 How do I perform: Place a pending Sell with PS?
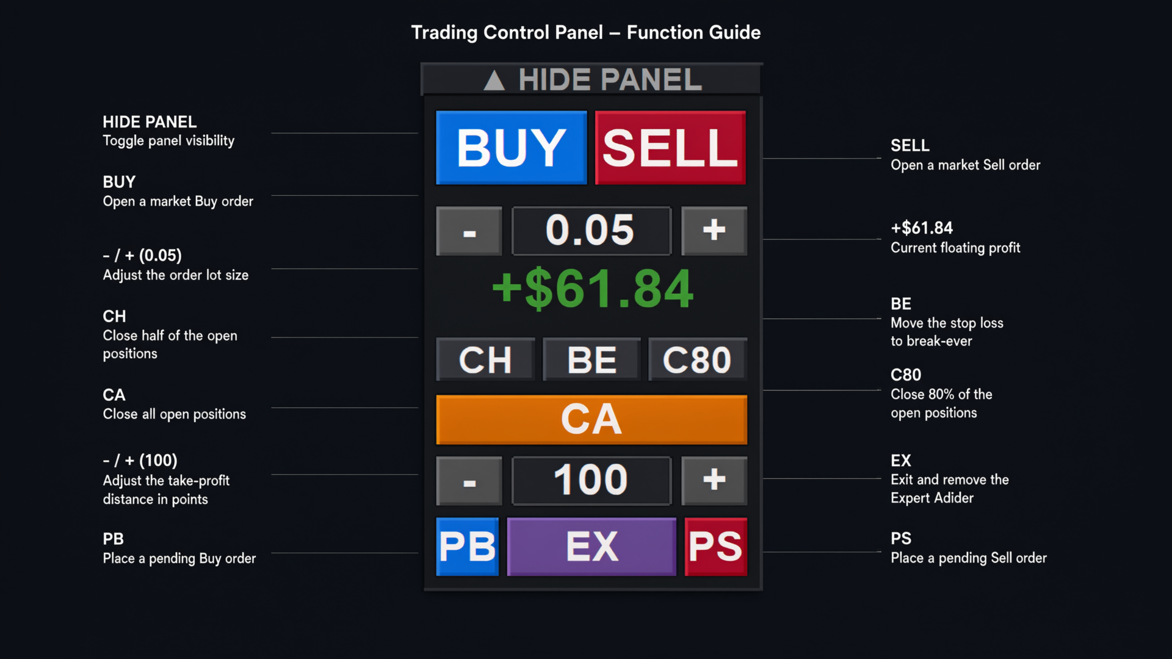coord(716,547)
